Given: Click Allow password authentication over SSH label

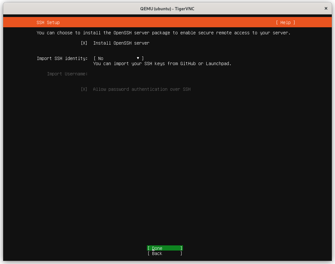Looking at the screenshot, I should coord(142,89).
